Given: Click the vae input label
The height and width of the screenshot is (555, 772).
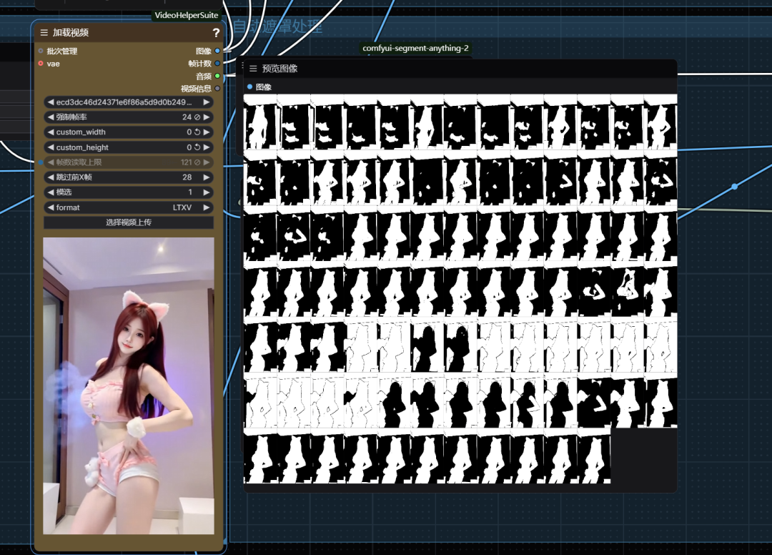Looking at the screenshot, I should click(53, 64).
